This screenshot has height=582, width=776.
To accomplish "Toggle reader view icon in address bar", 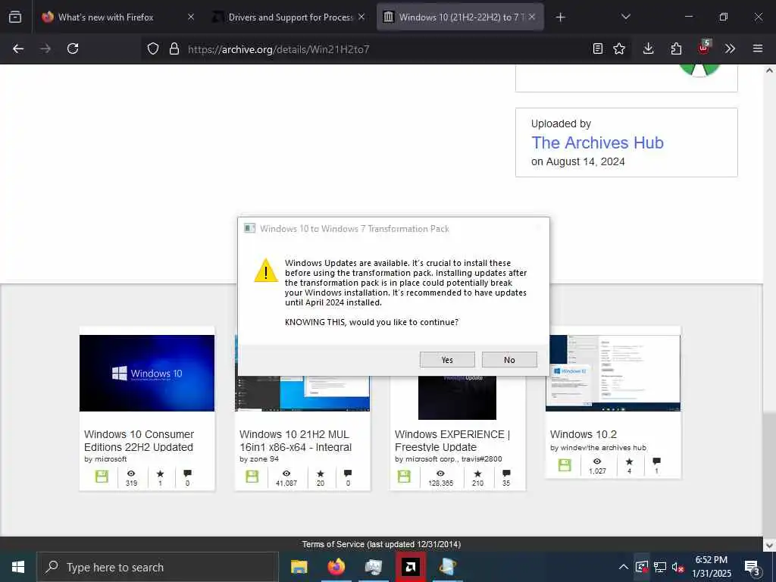I will [x=598, y=48].
